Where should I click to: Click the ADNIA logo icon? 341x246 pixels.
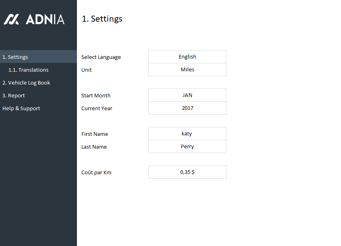(x=11, y=19)
